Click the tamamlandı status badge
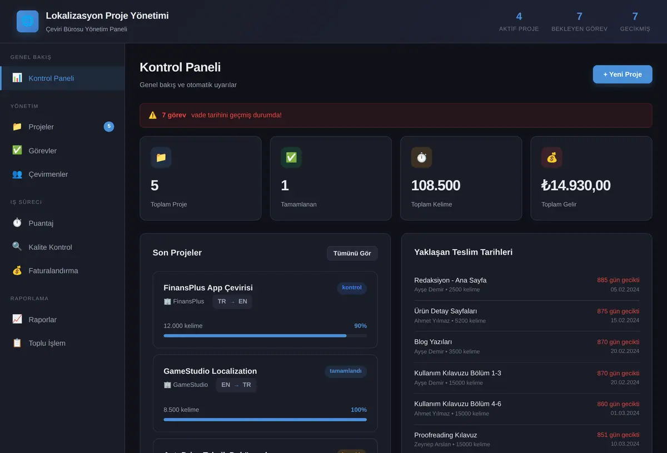The width and height of the screenshot is (667, 453). click(x=346, y=371)
